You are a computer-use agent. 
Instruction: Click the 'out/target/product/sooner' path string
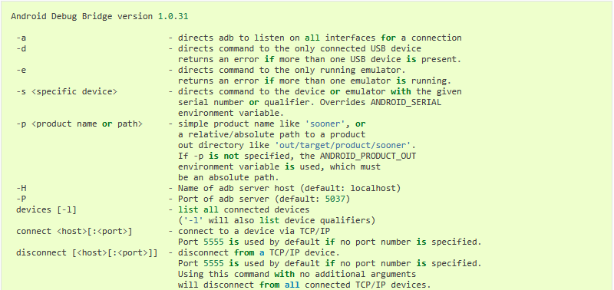pos(342,145)
